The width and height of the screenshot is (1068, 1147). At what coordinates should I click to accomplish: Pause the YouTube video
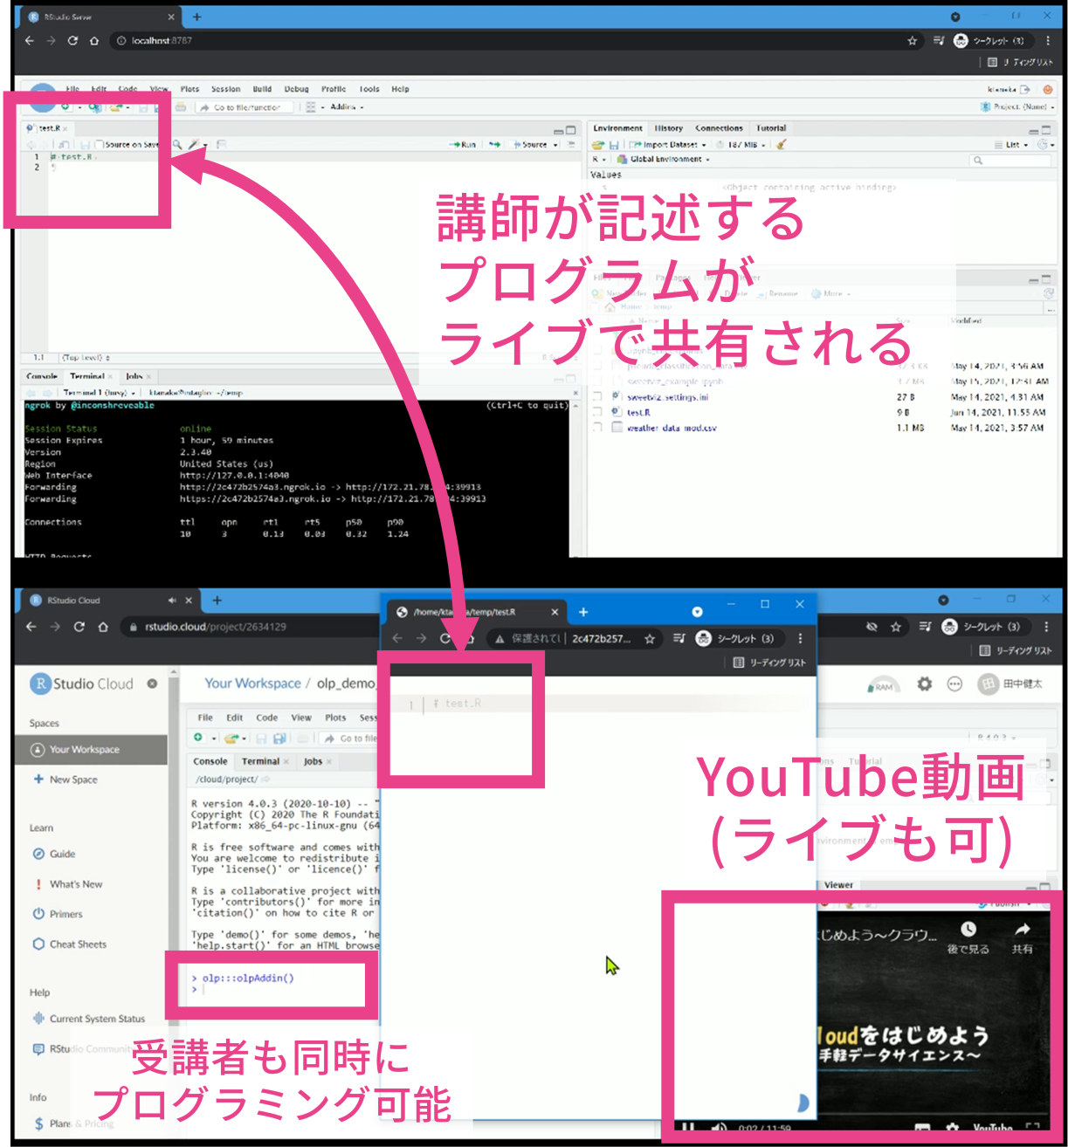[x=688, y=1129]
